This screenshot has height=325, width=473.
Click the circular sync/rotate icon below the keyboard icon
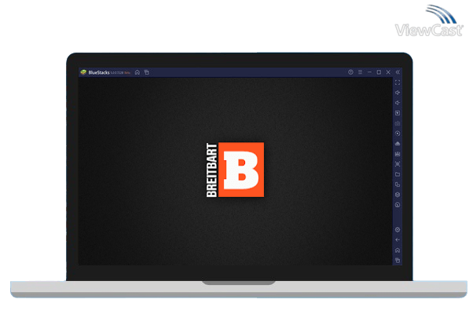click(398, 133)
